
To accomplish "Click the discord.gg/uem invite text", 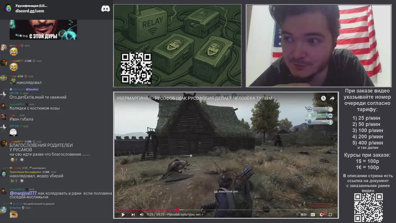I will point(30,11).
